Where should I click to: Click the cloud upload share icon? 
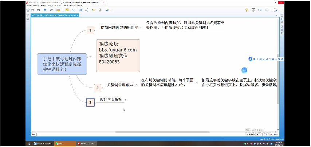click(x=267, y=10)
